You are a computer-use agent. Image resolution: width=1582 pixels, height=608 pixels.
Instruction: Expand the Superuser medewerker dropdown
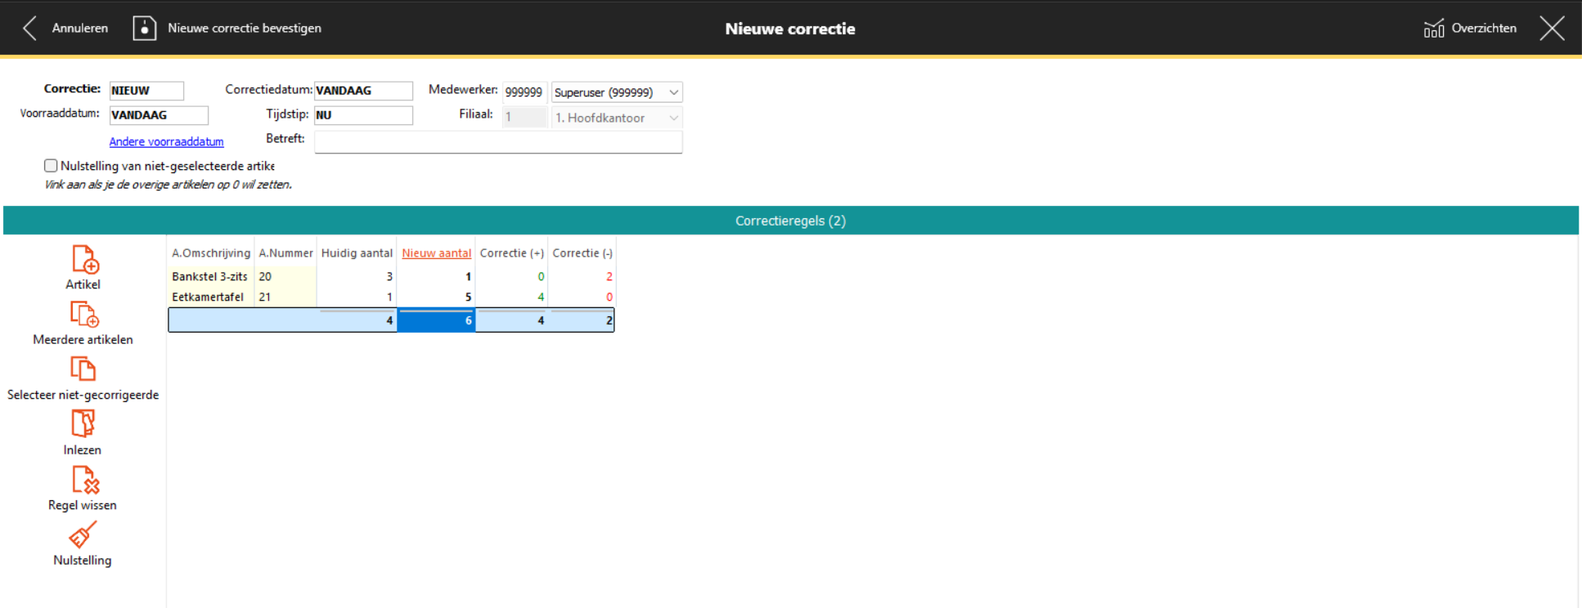[673, 92]
